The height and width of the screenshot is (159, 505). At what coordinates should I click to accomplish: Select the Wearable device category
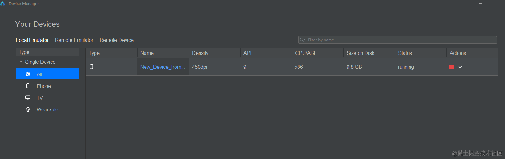[47, 109]
